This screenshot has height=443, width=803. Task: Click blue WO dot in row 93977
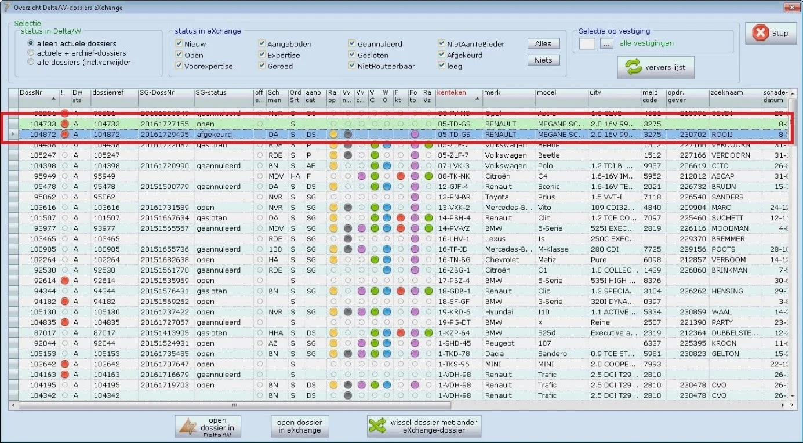pyautogui.click(x=387, y=228)
